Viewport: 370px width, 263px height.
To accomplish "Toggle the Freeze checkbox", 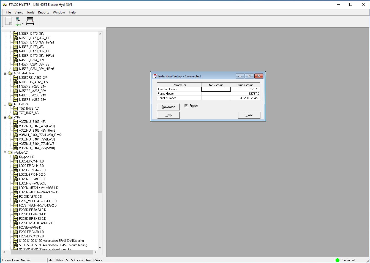I will [186, 106].
